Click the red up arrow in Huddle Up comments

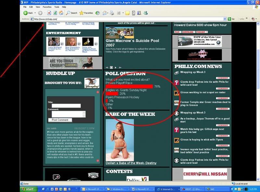click(98, 92)
